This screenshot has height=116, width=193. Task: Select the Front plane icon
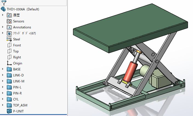click(9, 45)
